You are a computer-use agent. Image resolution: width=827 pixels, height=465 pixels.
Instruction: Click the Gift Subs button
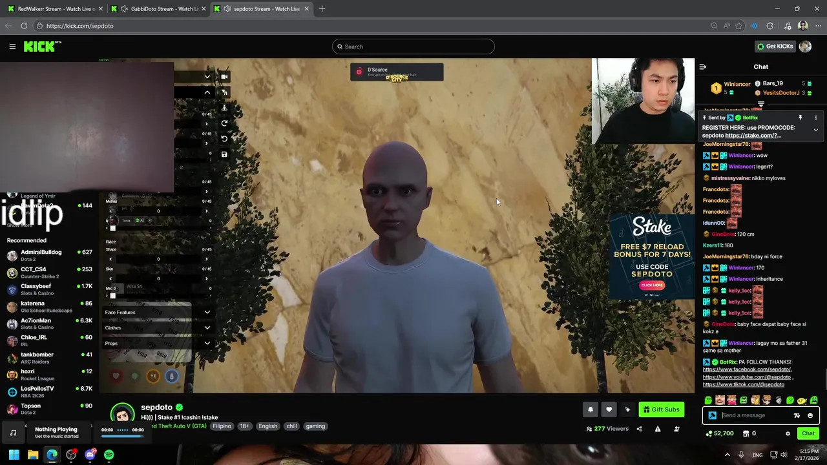[662, 409]
